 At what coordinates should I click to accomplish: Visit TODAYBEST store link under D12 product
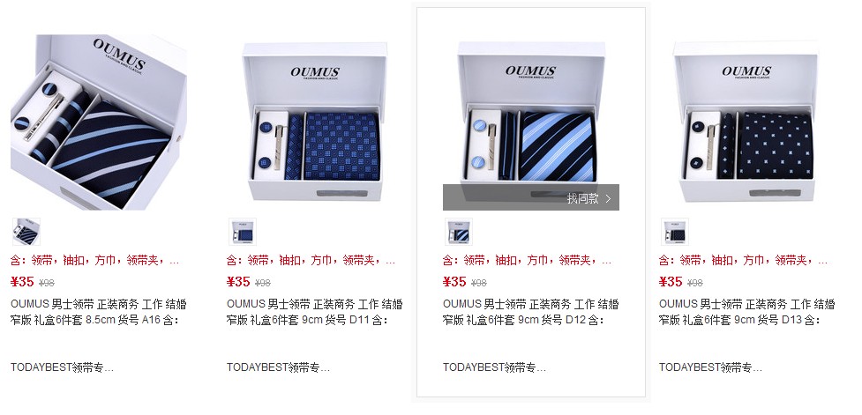click(495, 367)
